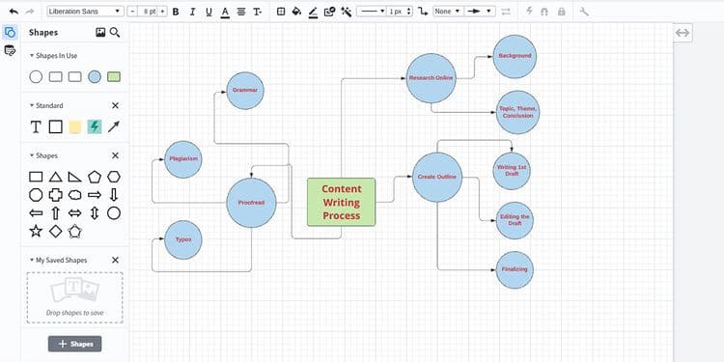
Task: Toggle italic text formatting
Action: 192,12
